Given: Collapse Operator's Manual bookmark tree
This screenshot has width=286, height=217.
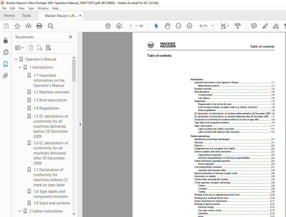Looking at the screenshot, I should [16, 59].
